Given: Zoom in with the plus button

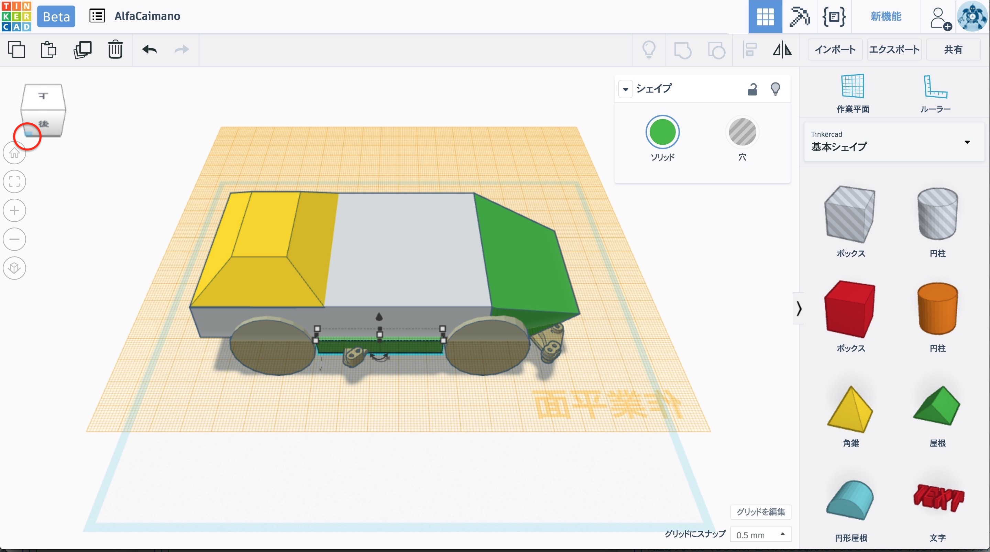Looking at the screenshot, I should coord(14,210).
